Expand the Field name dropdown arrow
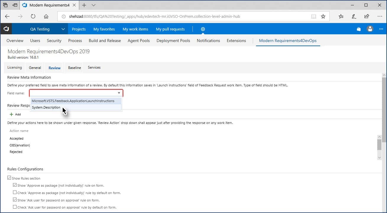 (x=119, y=93)
